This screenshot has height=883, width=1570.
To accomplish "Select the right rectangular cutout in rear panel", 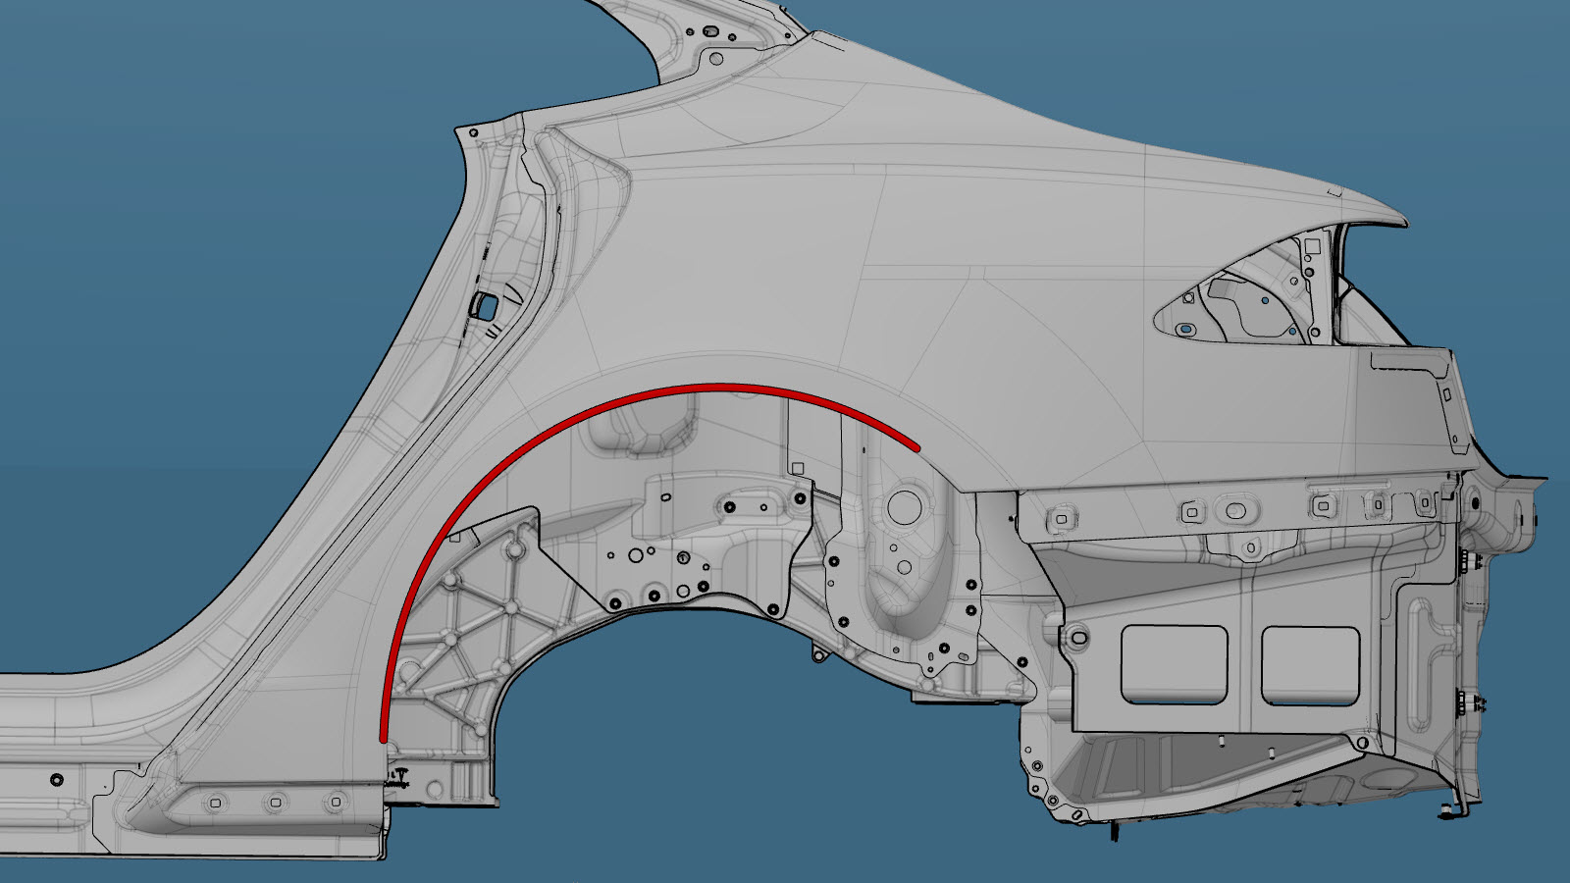I will 1309,663.
